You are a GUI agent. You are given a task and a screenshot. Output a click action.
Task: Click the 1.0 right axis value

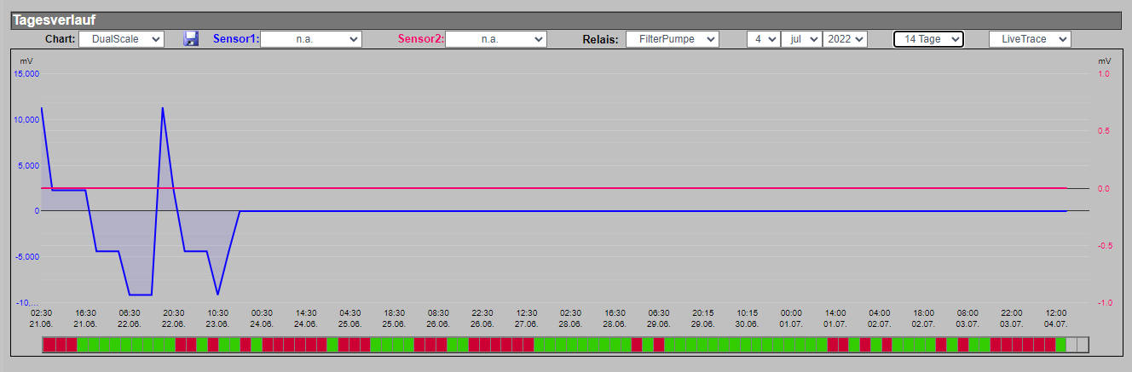[1104, 74]
